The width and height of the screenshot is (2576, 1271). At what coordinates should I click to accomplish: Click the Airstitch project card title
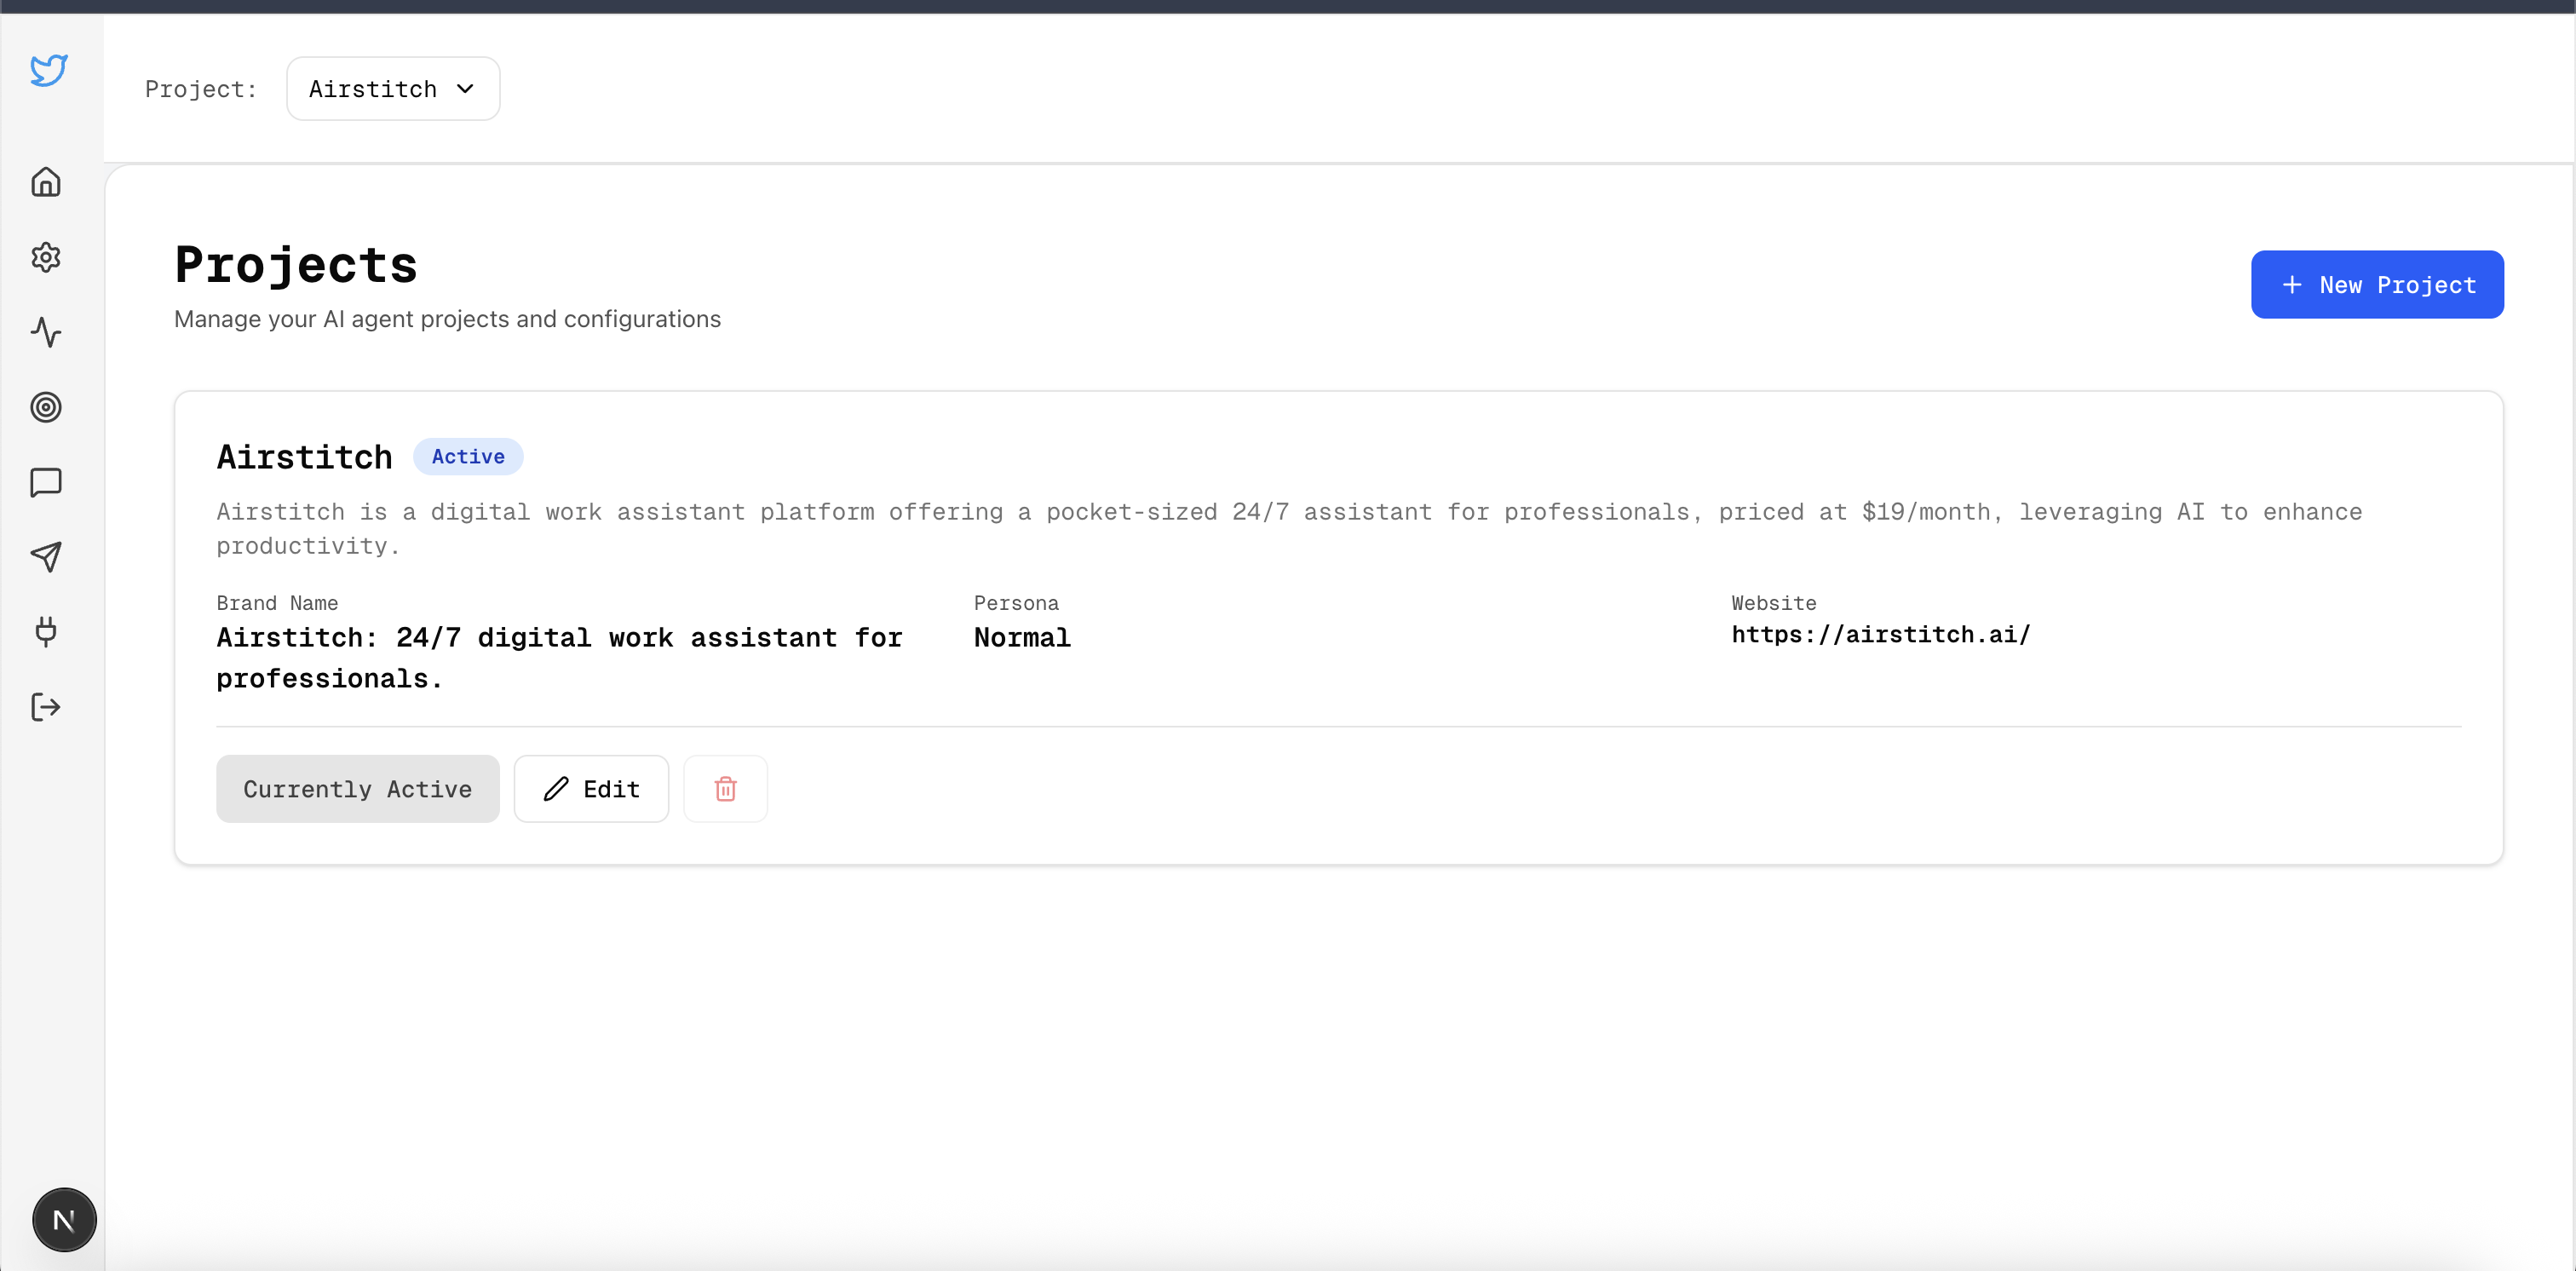[304, 457]
